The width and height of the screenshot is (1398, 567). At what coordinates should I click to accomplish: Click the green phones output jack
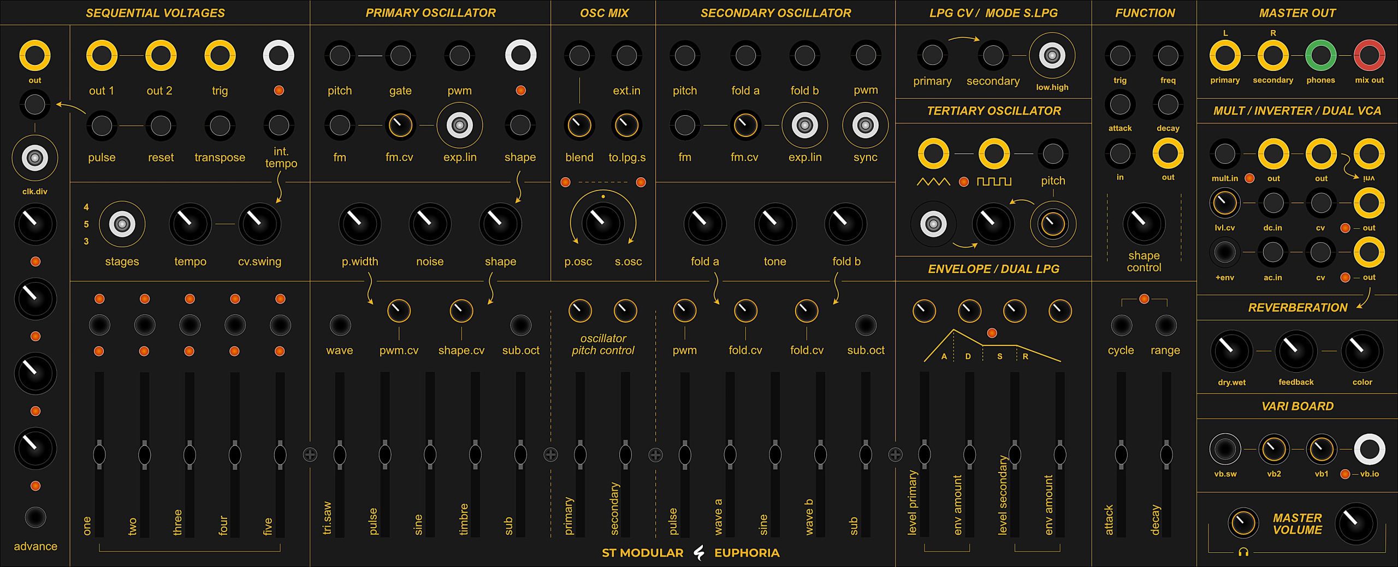pyautogui.click(x=1320, y=56)
